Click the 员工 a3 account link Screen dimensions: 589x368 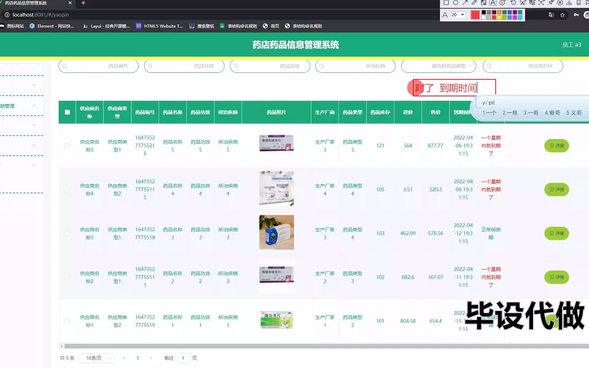click(571, 45)
